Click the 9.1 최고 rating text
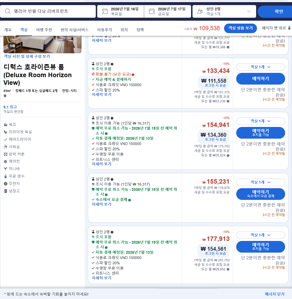This screenshot has height=299, width=292. pos(10,107)
